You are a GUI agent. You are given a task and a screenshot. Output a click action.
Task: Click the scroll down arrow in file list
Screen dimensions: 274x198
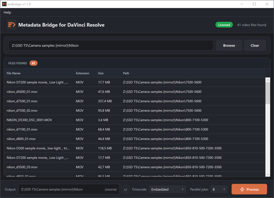coord(268,174)
